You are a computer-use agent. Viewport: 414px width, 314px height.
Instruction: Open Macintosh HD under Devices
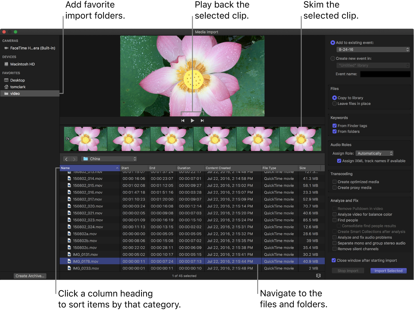pos(23,64)
